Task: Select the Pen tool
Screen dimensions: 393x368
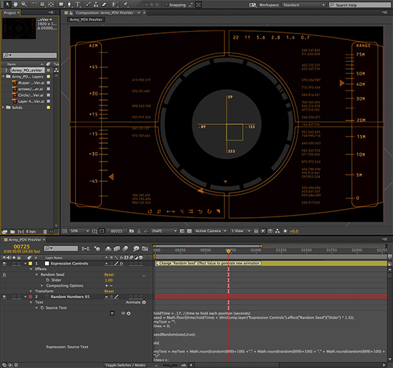Action: 70,4
